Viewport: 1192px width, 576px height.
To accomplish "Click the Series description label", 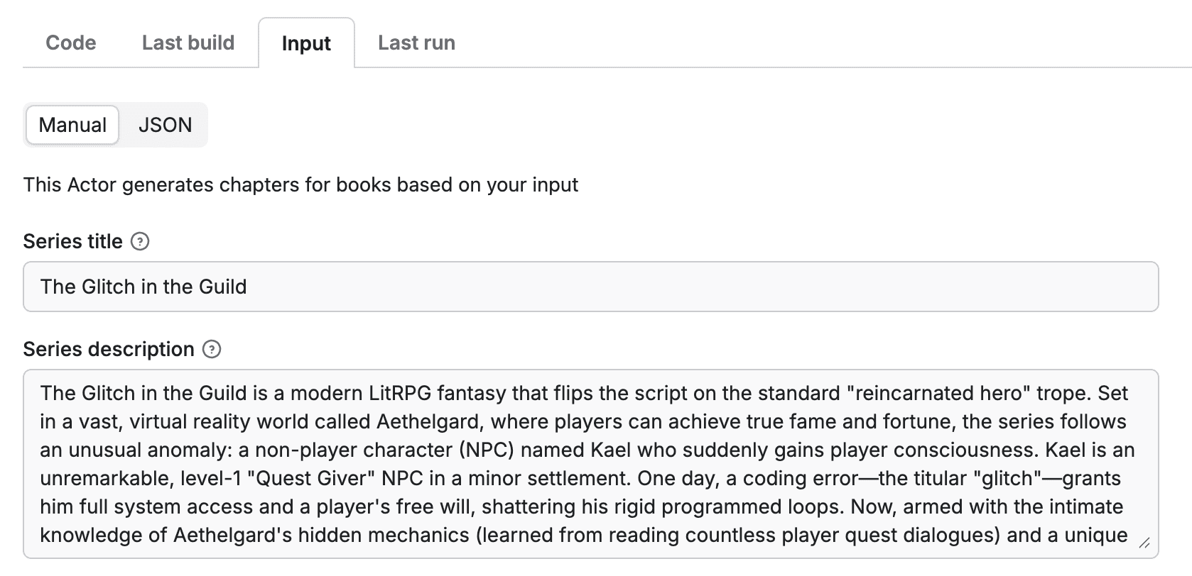I will click(109, 350).
